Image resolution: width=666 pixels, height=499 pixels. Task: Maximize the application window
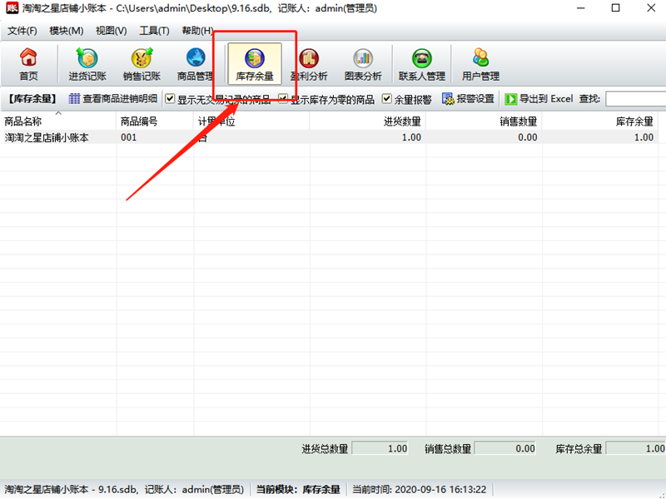tap(615, 8)
